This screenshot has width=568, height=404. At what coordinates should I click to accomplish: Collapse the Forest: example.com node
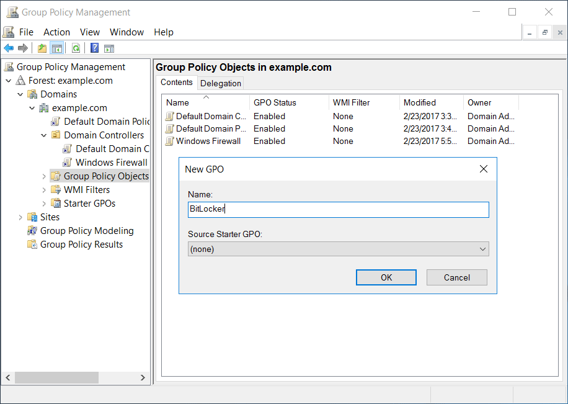9,80
